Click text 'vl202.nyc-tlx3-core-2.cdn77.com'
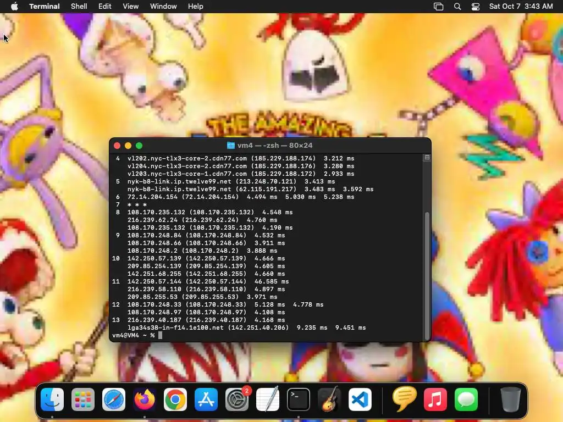This screenshot has height=422, width=563. point(187,158)
